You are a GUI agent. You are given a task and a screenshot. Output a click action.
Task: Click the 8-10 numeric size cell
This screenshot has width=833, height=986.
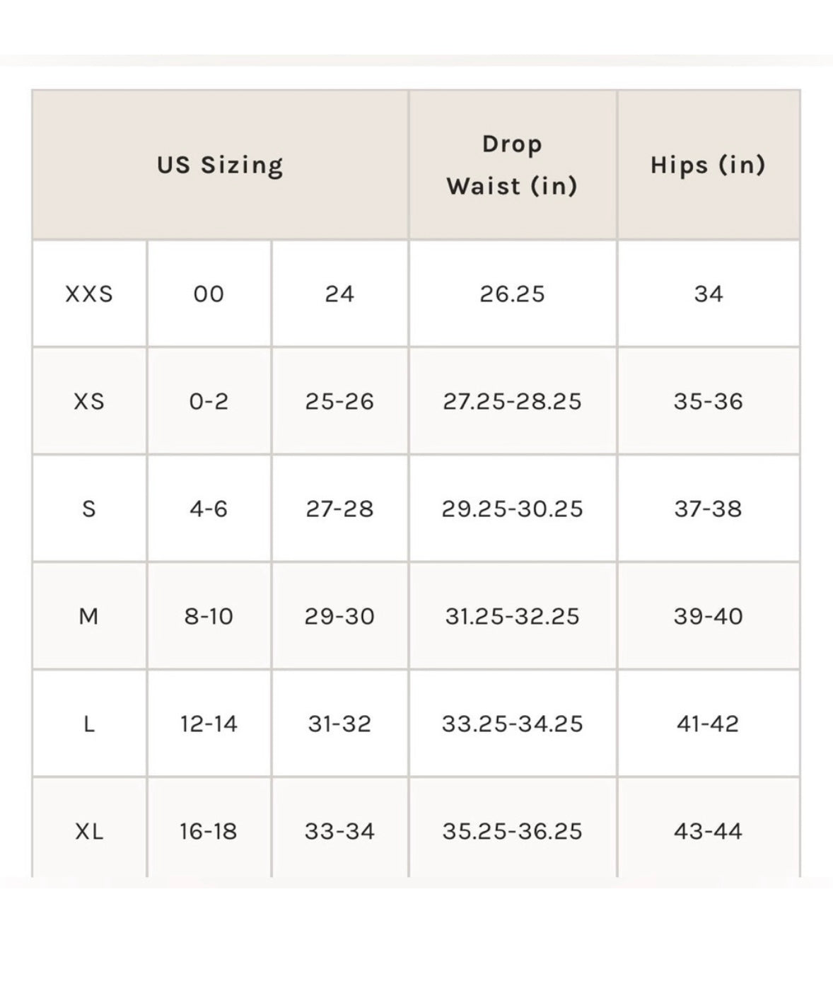[209, 616]
